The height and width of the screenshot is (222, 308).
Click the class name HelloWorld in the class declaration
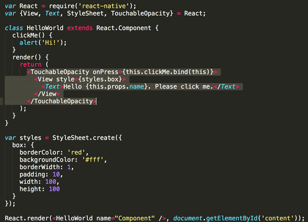click(45, 28)
